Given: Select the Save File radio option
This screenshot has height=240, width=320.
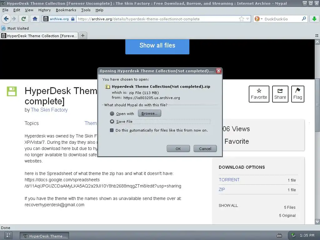Looking at the screenshot, I should pos(112,122).
